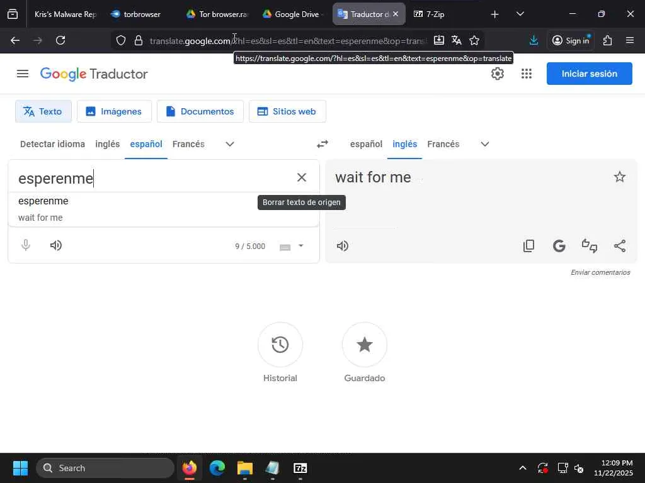Click the address bar install/save page icon
The image size is (645, 483).
point(439,40)
